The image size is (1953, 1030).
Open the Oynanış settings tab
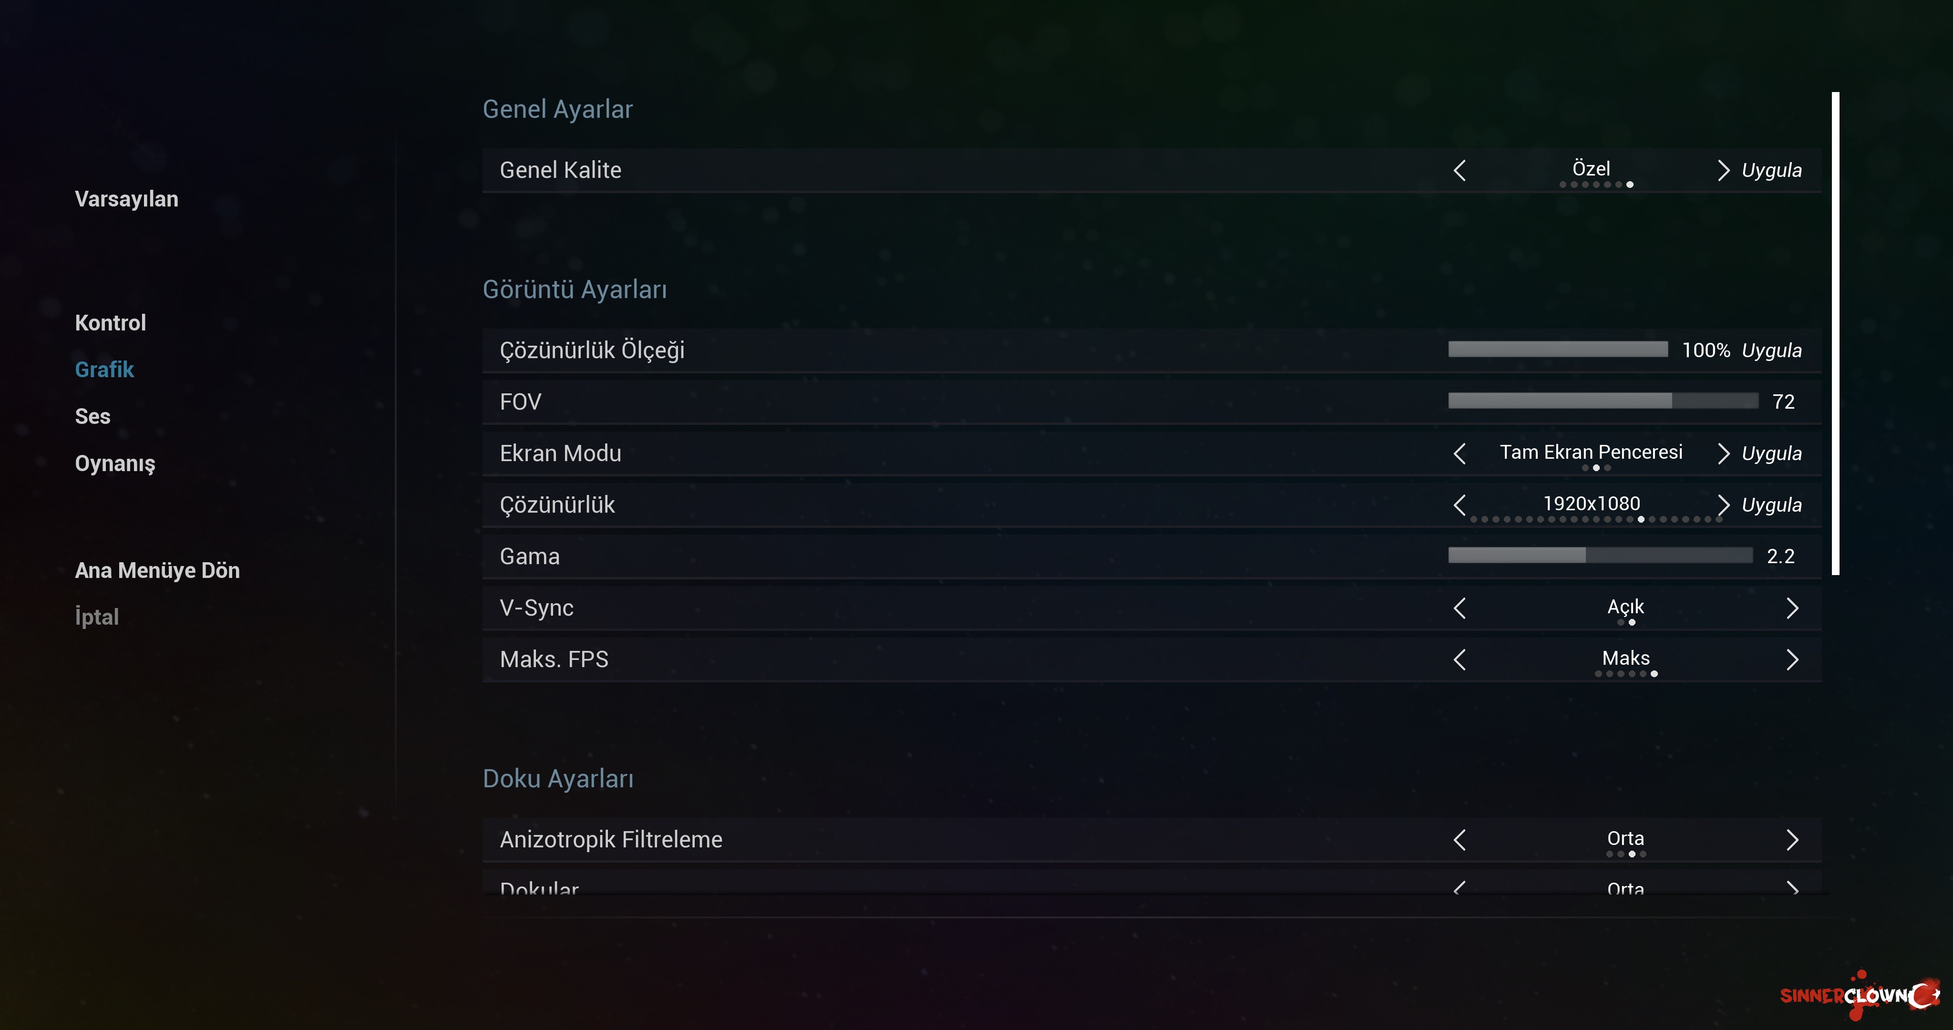point(115,463)
